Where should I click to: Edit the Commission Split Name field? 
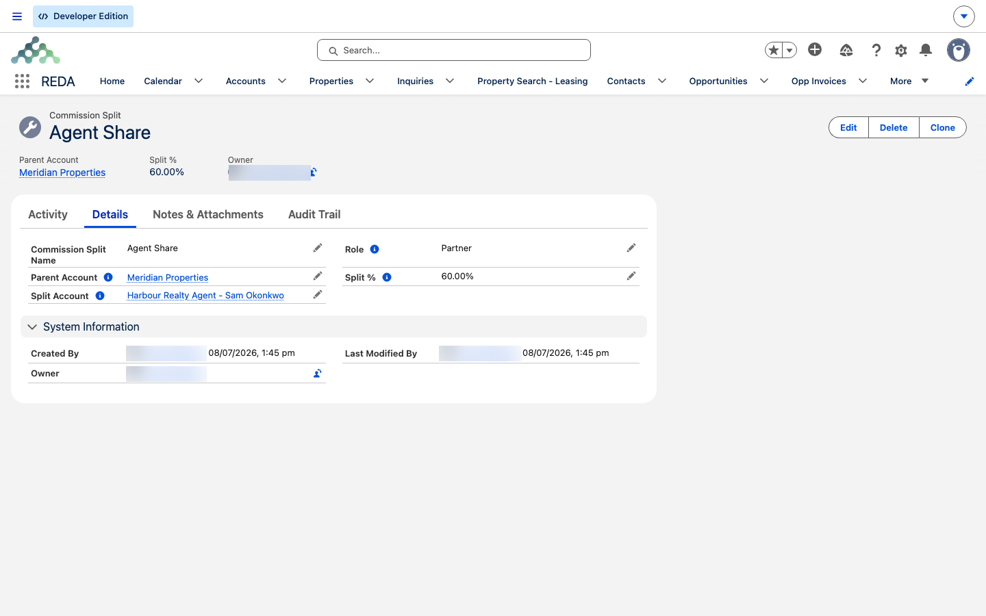point(318,248)
